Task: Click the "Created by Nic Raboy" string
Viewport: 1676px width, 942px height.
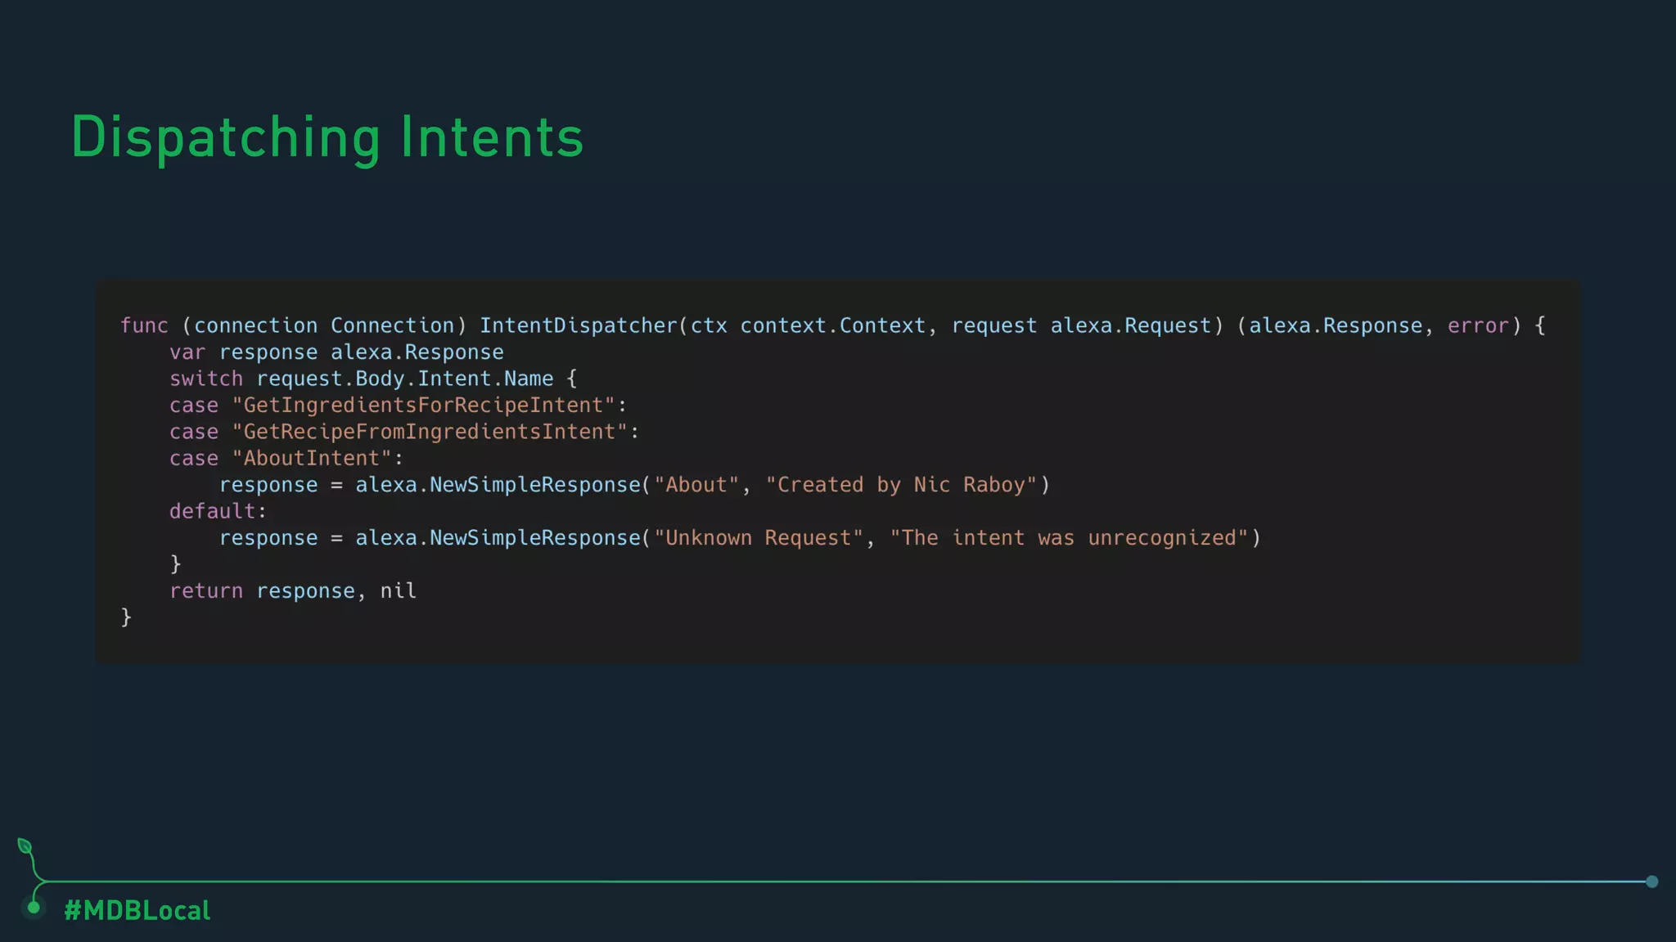Action: click(x=901, y=485)
